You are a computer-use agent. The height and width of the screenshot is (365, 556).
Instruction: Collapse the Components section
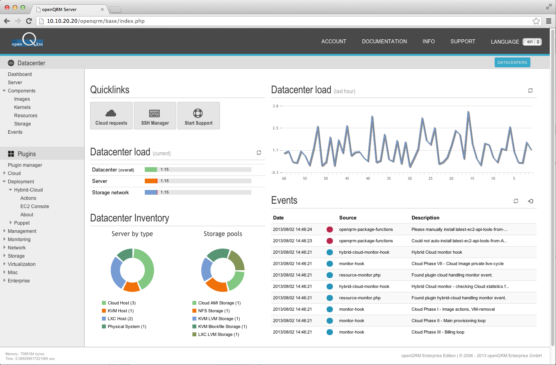4,90
